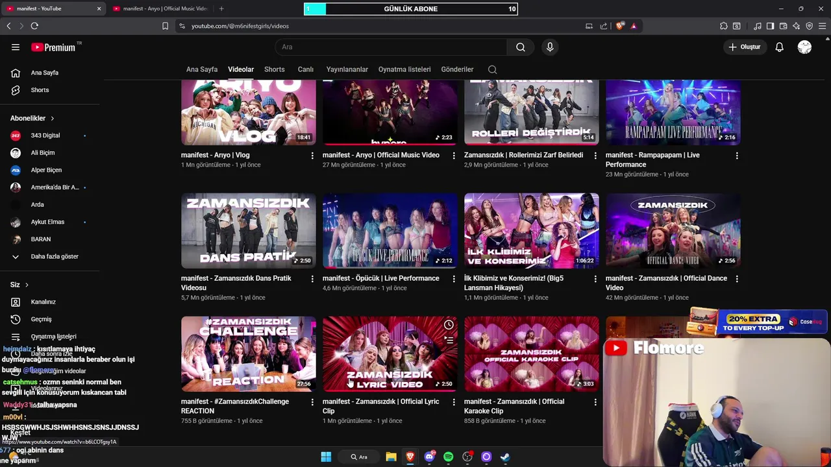Click the share page icon in address bar
Viewport: 831px width, 467px height.
604,26
